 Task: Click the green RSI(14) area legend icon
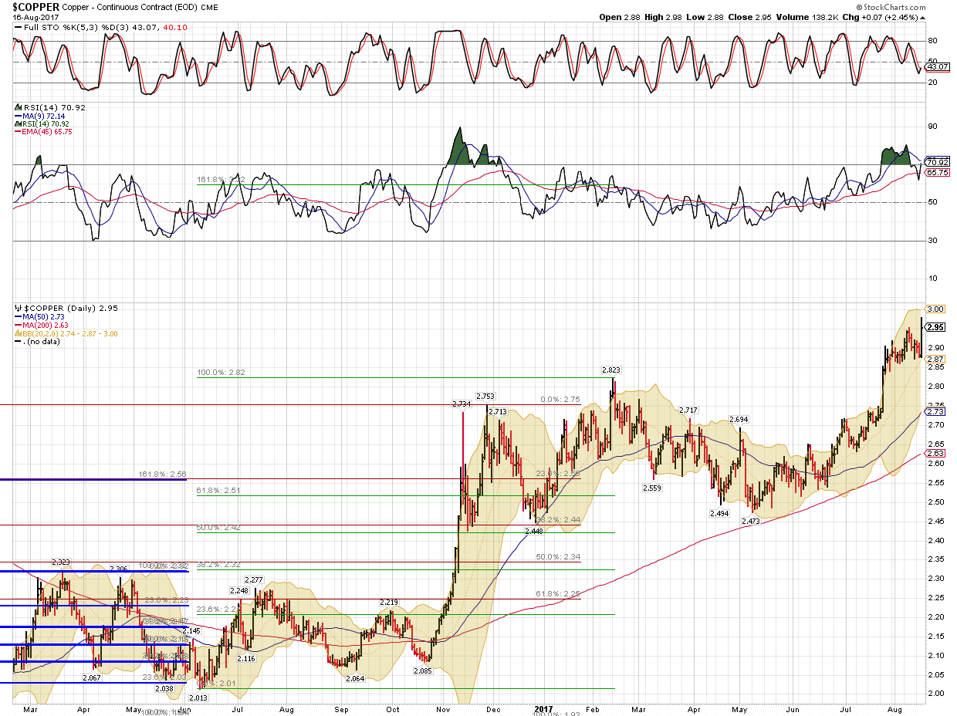18,123
